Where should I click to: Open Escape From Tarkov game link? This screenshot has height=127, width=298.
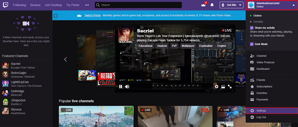(23, 68)
